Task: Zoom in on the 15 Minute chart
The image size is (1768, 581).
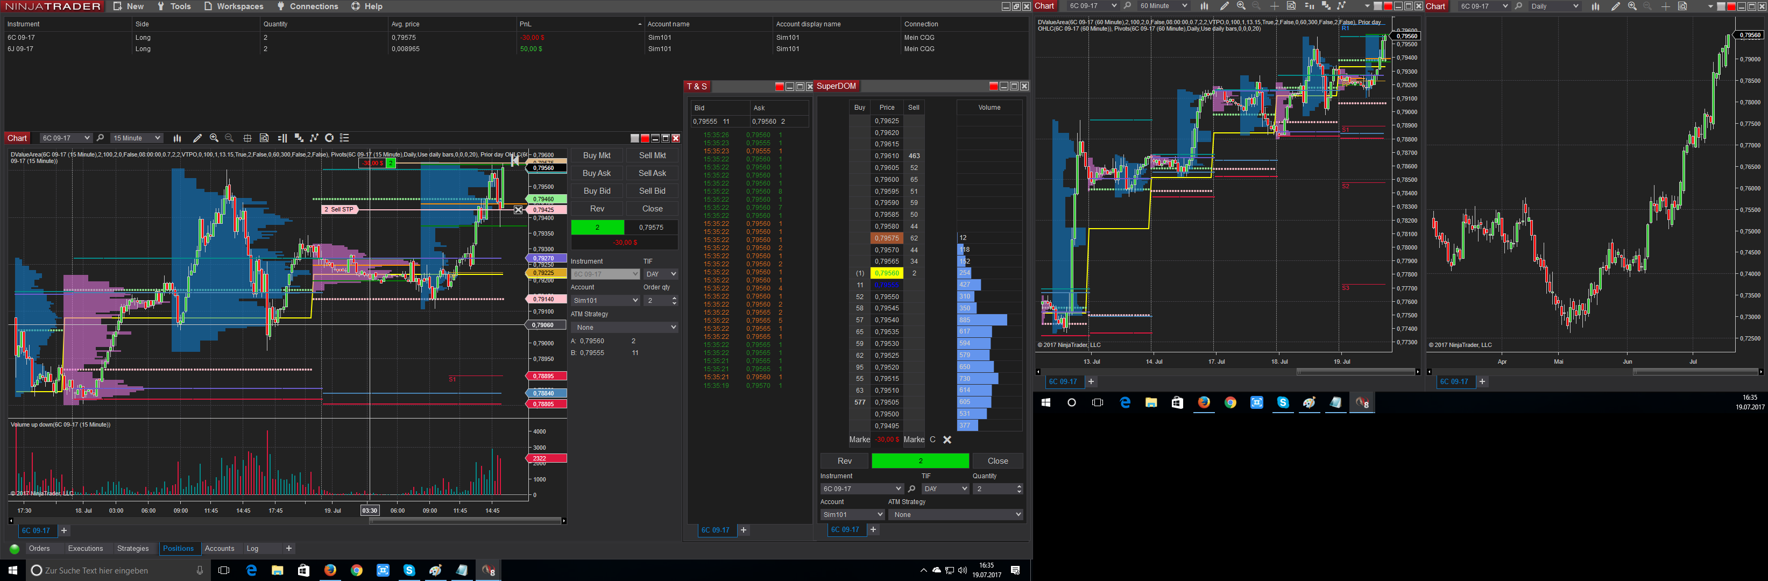Action: [214, 138]
